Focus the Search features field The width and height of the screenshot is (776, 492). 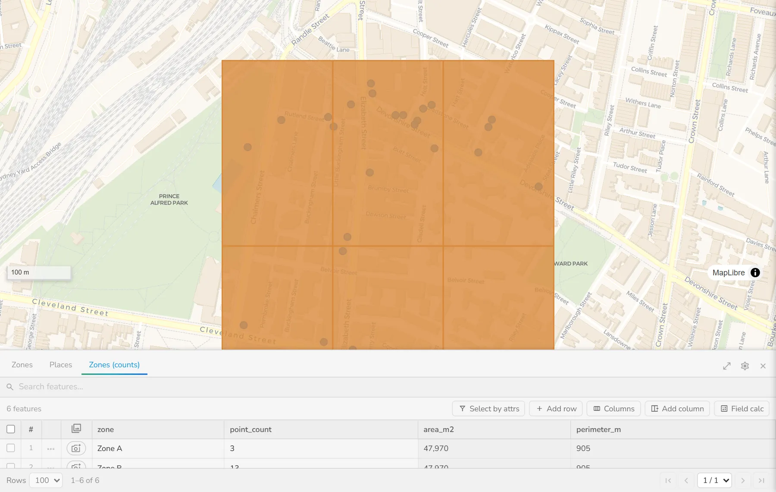click(x=388, y=387)
